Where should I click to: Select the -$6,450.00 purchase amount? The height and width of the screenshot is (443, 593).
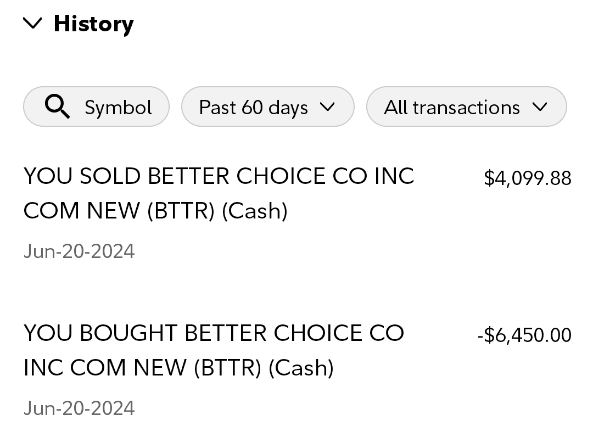coord(524,335)
